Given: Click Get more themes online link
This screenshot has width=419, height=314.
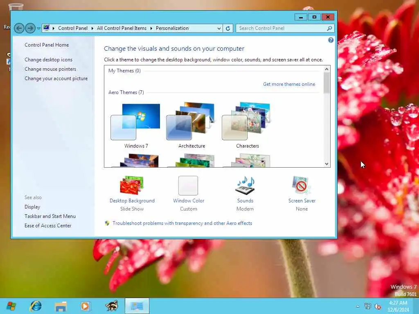Looking at the screenshot, I should [289, 84].
